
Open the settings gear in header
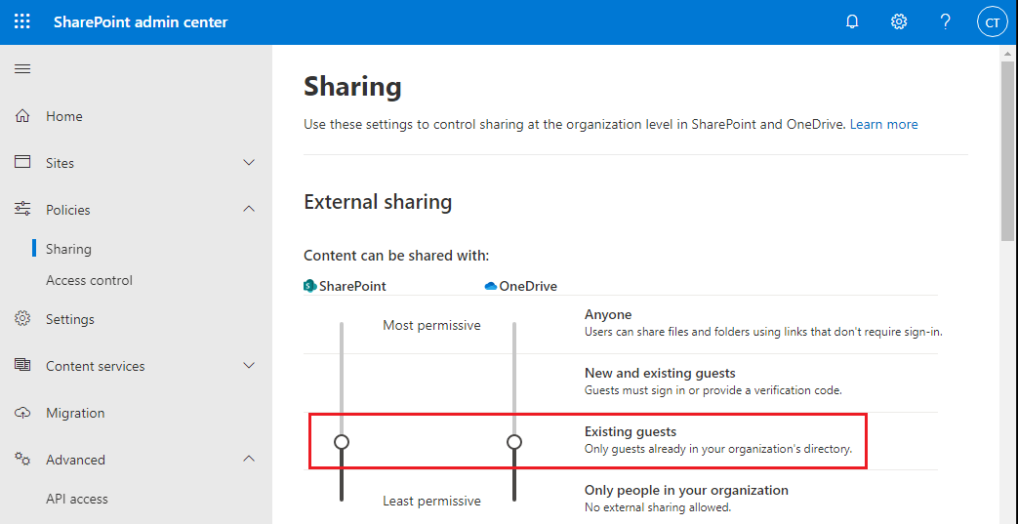click(x=899, y=21)
